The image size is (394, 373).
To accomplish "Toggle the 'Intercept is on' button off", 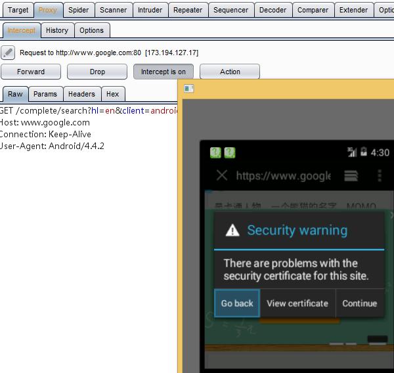I will pos(163,72).
